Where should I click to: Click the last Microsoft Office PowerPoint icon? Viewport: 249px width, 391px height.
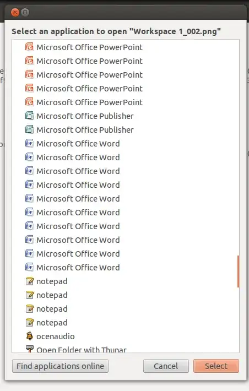[29, 102]
